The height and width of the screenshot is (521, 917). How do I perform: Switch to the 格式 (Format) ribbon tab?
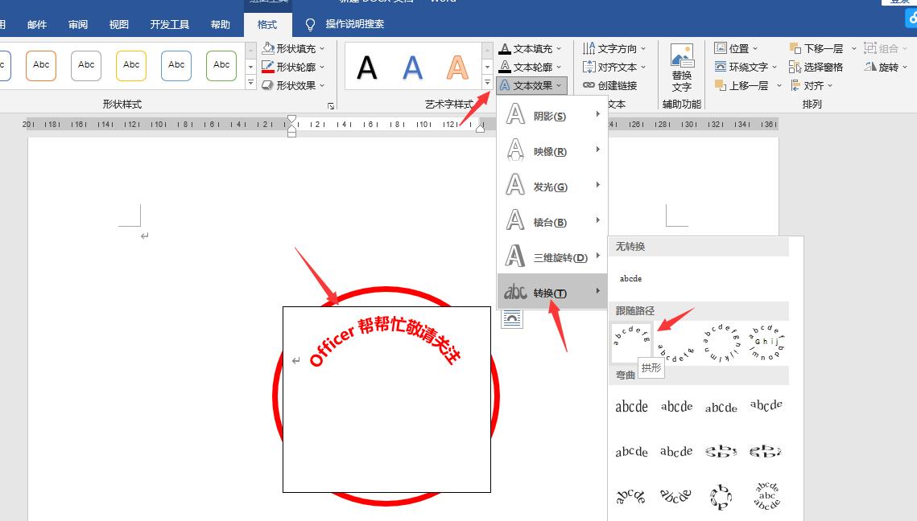click(x=268, y=24)
